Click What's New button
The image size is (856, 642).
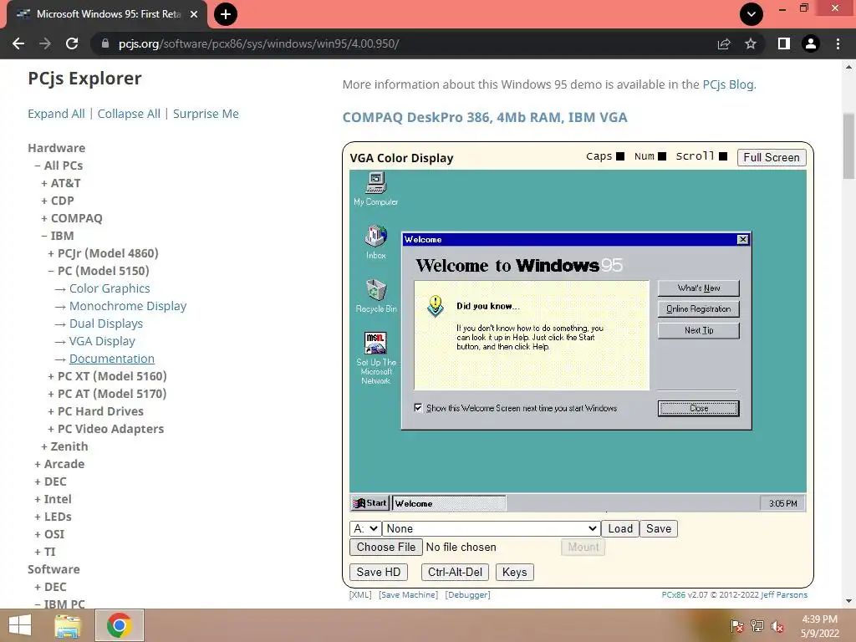(698, 288)
